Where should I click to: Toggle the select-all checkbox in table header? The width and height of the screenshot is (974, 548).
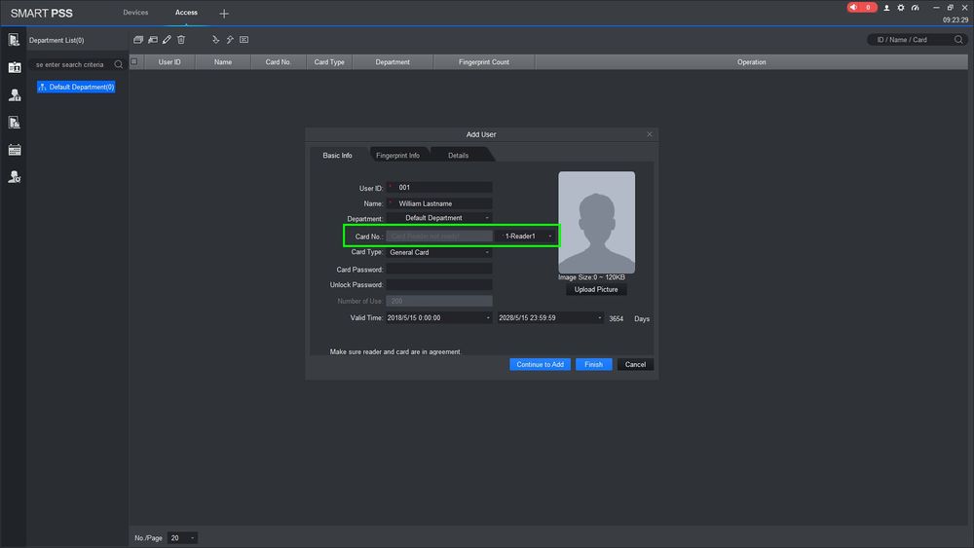134,62
